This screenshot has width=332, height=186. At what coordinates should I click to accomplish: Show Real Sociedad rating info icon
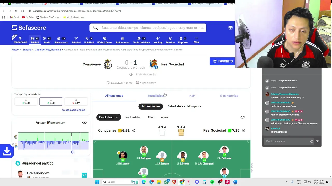pyautogui.click(x=243, y=131)
